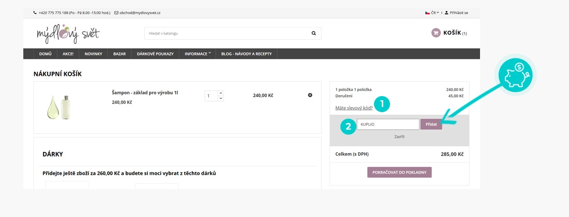Decrease quantity with the down arrow
Image resolution: width=569 pixels, height=217 pixels.
tap(221, 99)
